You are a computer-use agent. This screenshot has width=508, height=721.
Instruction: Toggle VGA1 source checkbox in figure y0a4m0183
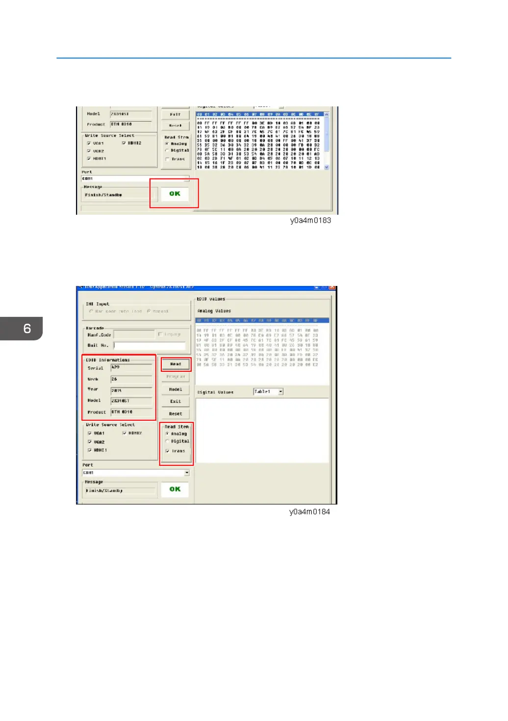(89, 143)
